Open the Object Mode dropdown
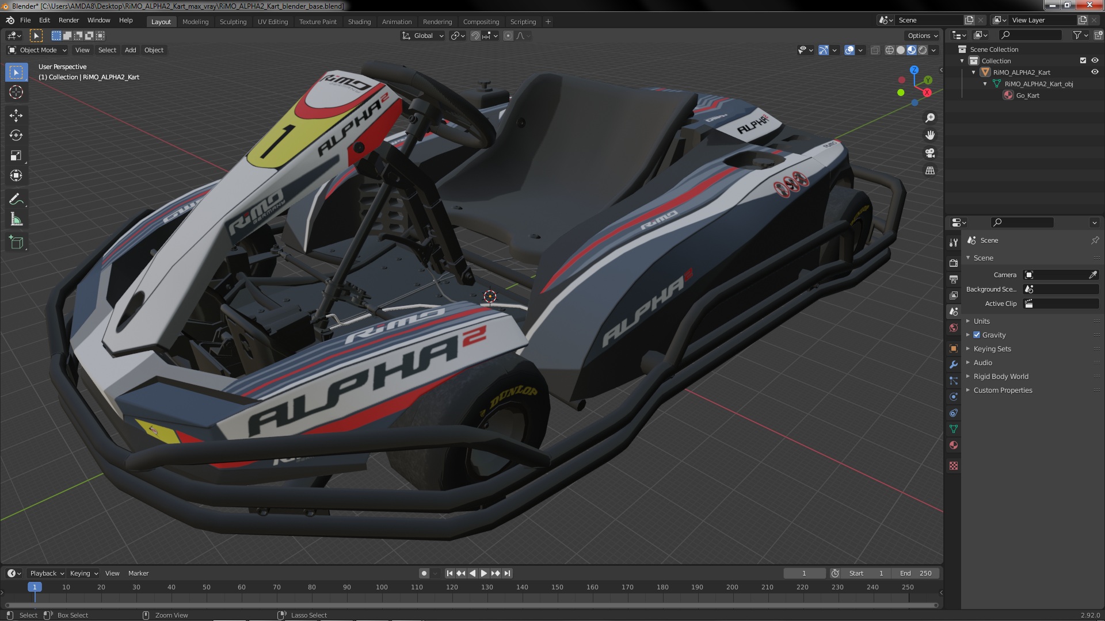 pyautogui.click(x=37, y=50)
